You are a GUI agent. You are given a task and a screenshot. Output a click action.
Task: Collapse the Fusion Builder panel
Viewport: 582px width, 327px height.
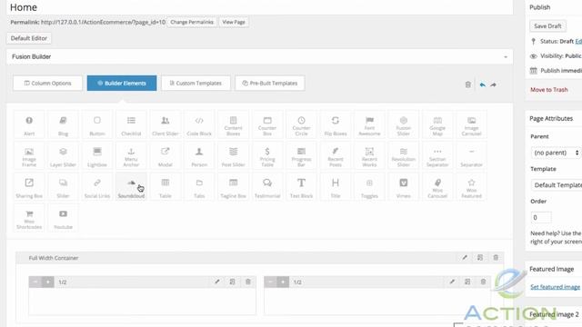(x=506, y=57)
